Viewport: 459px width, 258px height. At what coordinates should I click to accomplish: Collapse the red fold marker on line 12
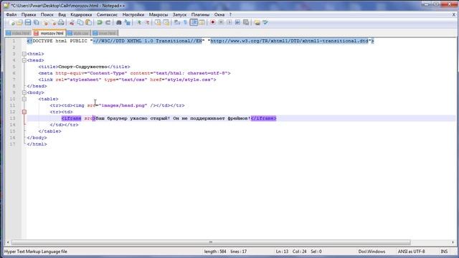pos(24,112)
